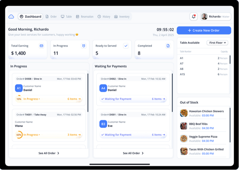Click Veggie Supreme Pizza thumbnail
Screen dimensions: 239x170
pyautogui.click(x=184, y=138)
